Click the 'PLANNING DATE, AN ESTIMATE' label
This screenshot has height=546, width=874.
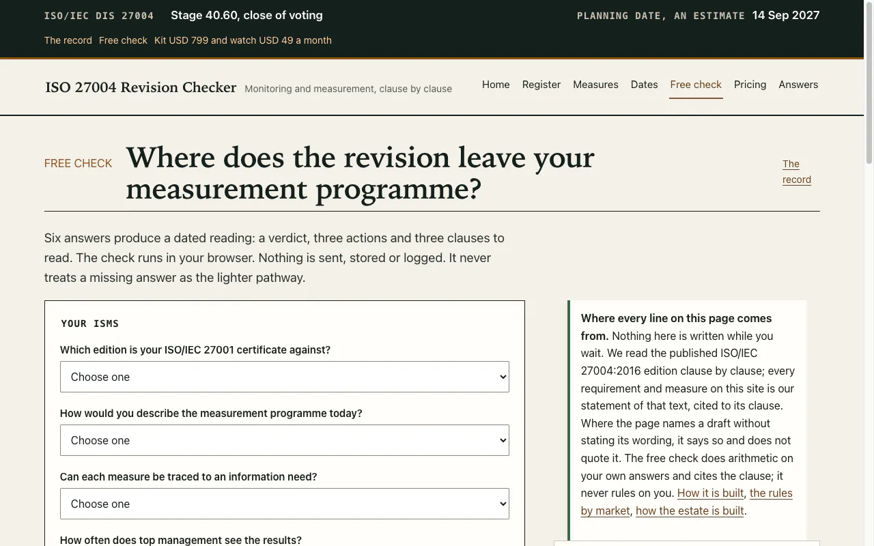click(661, 16)
